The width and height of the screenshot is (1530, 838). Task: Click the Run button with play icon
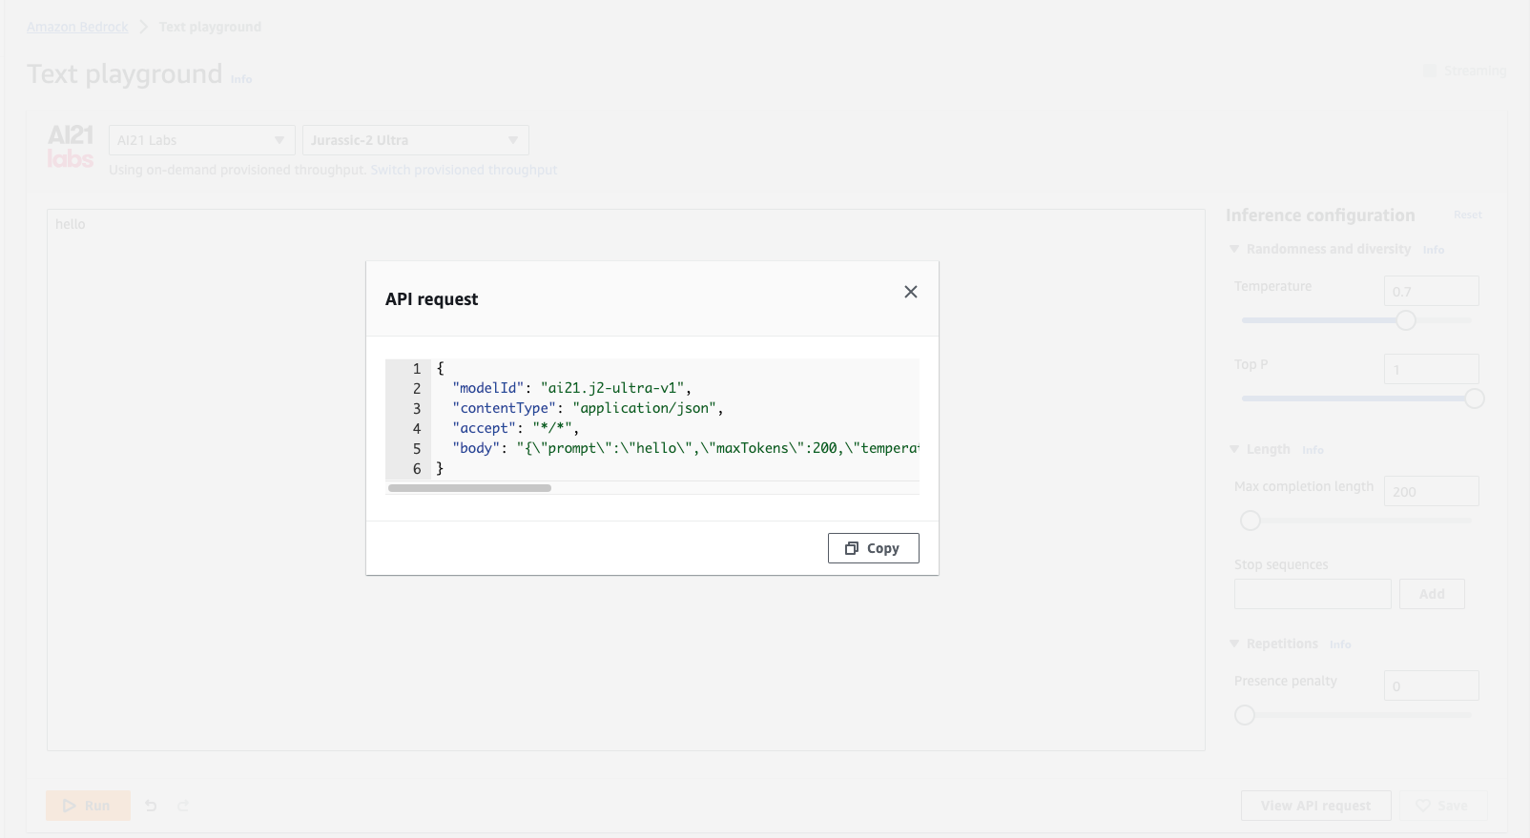click(88, 806)
